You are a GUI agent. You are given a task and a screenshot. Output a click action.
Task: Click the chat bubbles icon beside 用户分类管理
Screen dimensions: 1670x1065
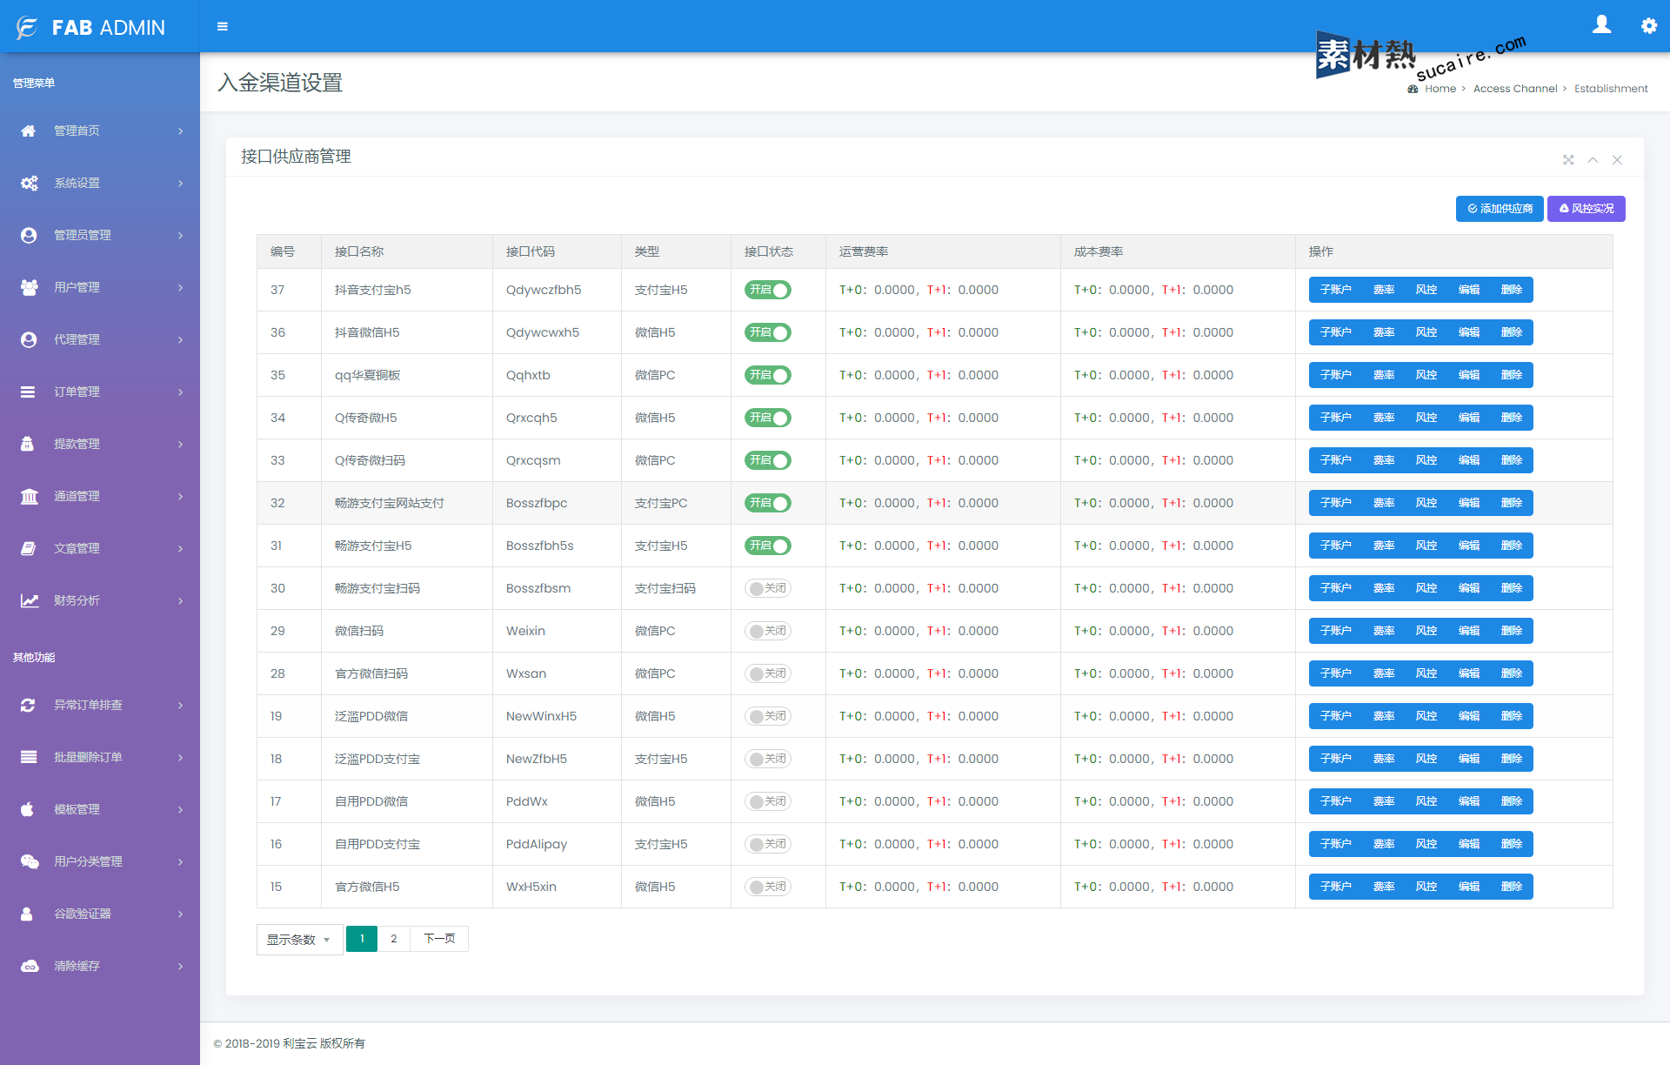click(x=30, y=861)
